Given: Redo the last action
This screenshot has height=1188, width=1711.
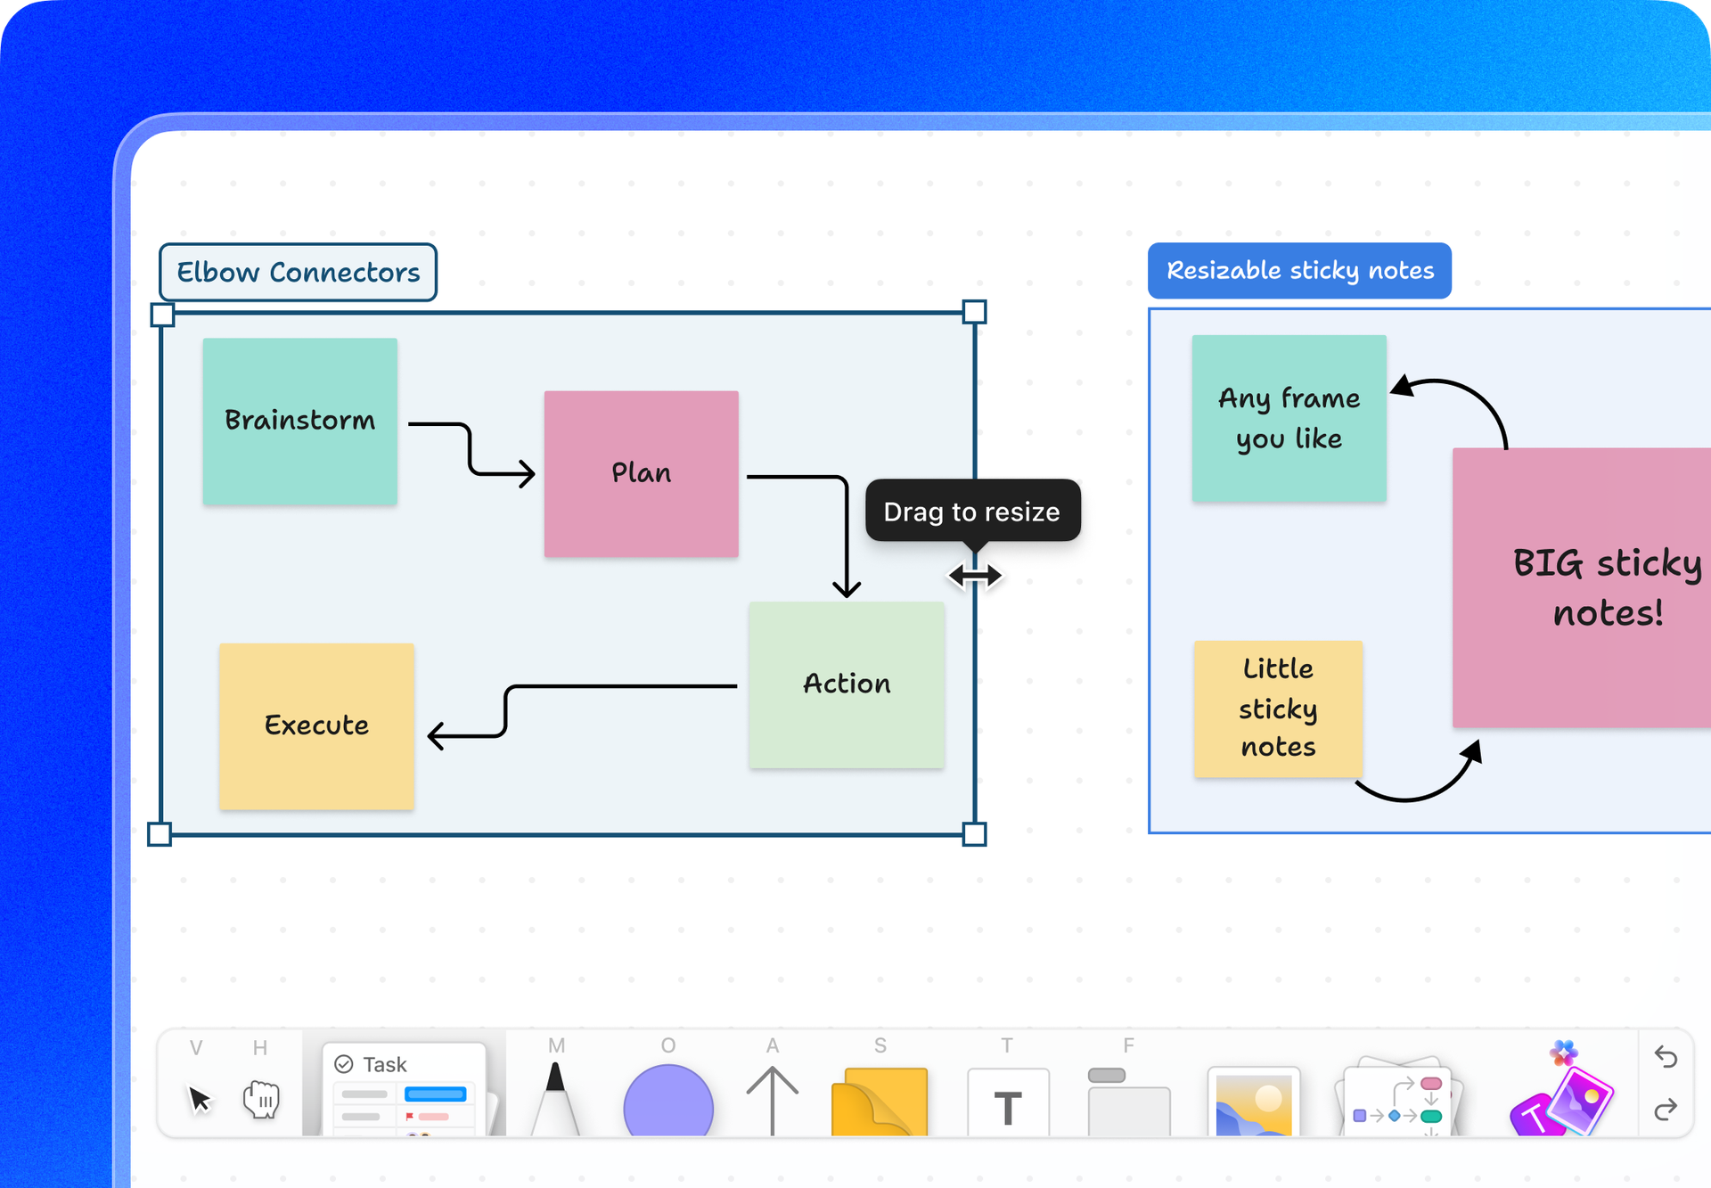Looking at the screenshot, I should 1666,1110.
